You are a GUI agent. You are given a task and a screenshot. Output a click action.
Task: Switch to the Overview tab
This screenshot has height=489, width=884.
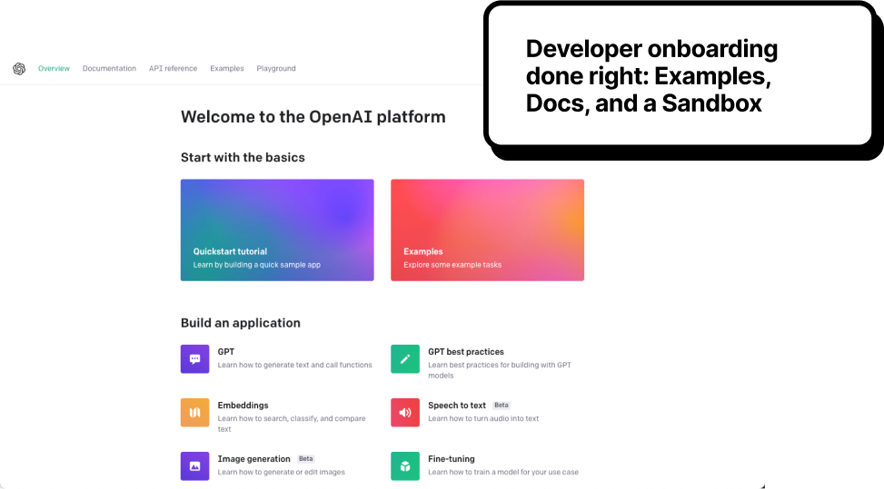click(55, 69)
